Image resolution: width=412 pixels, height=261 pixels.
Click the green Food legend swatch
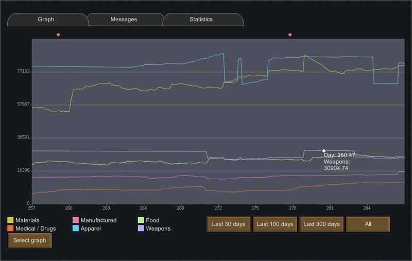141,220
